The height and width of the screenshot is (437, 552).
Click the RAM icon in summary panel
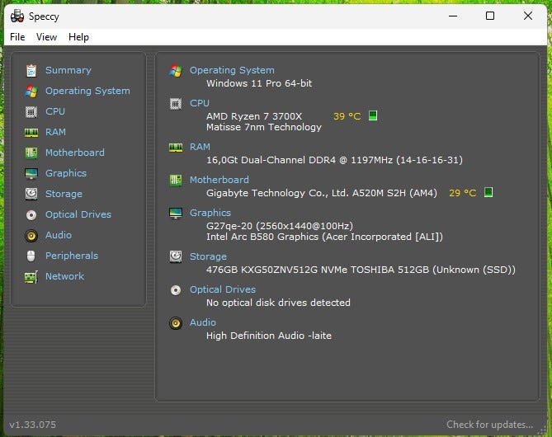pos(176,147)
